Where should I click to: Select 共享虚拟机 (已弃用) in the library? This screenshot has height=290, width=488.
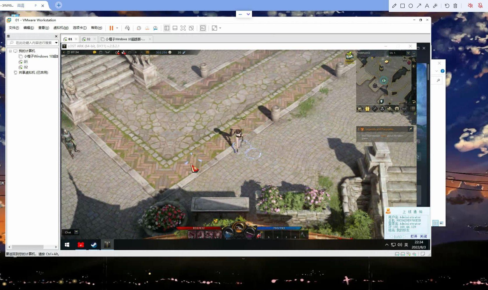pos(31,73)
